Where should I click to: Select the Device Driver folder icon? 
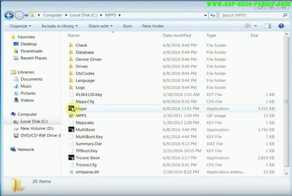point(71,59)
